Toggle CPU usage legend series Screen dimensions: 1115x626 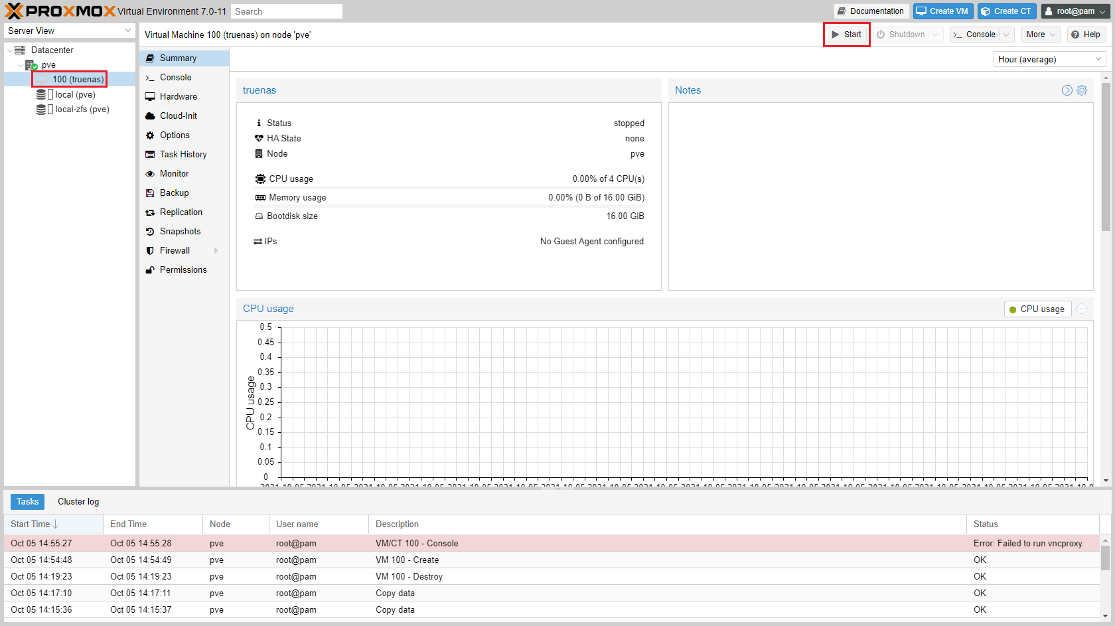click(1037, 309)
